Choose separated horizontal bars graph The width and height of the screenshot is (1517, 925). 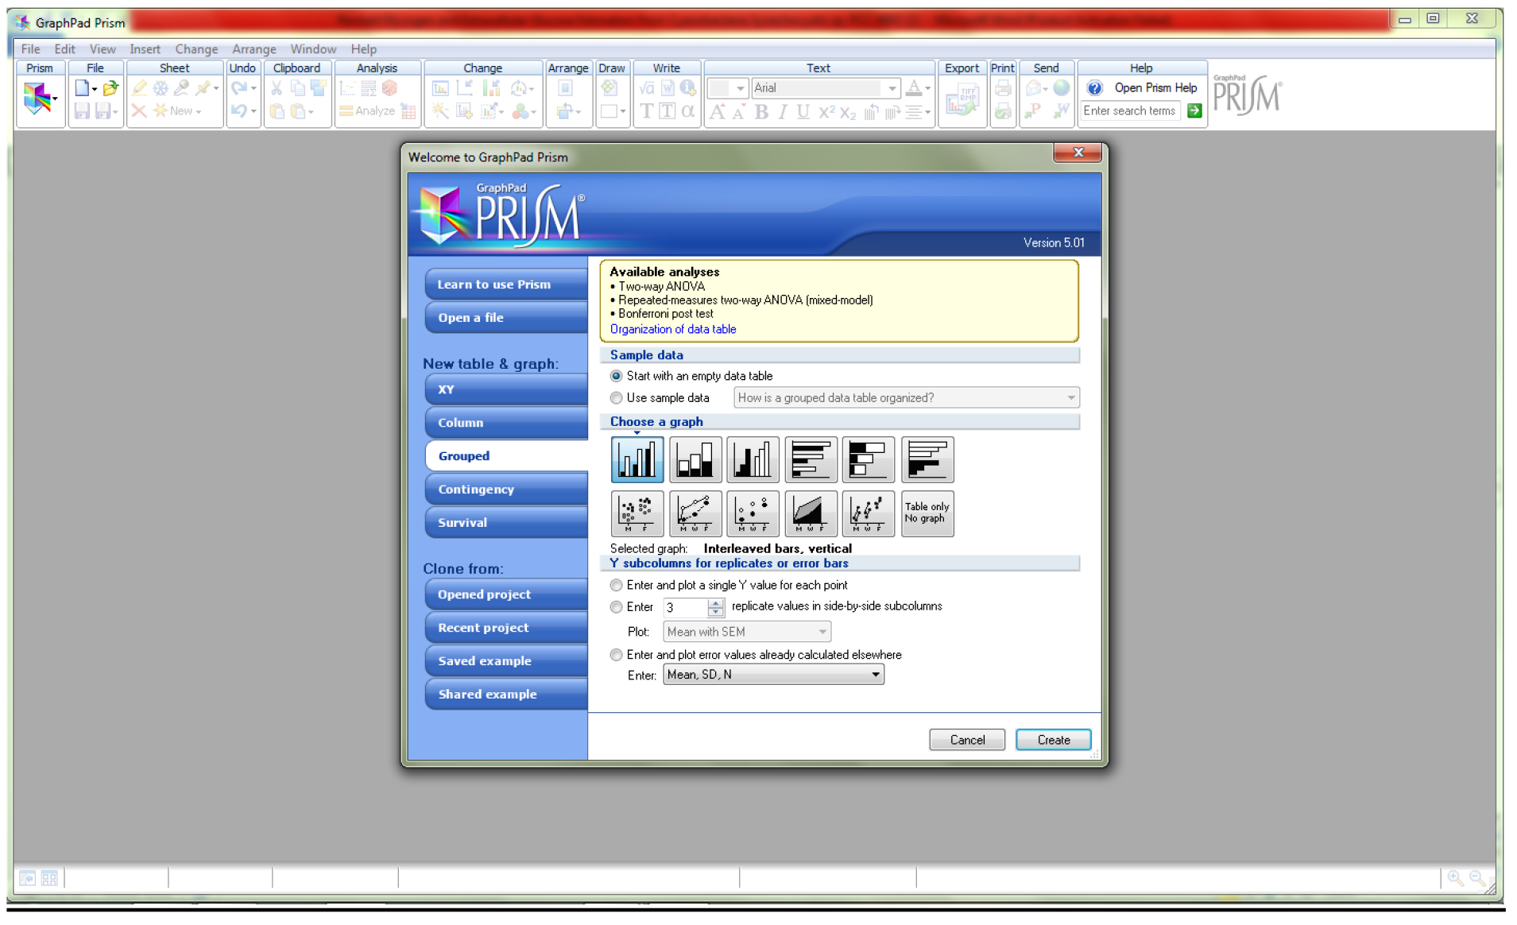pyautogui.click(x=927, y=459)
